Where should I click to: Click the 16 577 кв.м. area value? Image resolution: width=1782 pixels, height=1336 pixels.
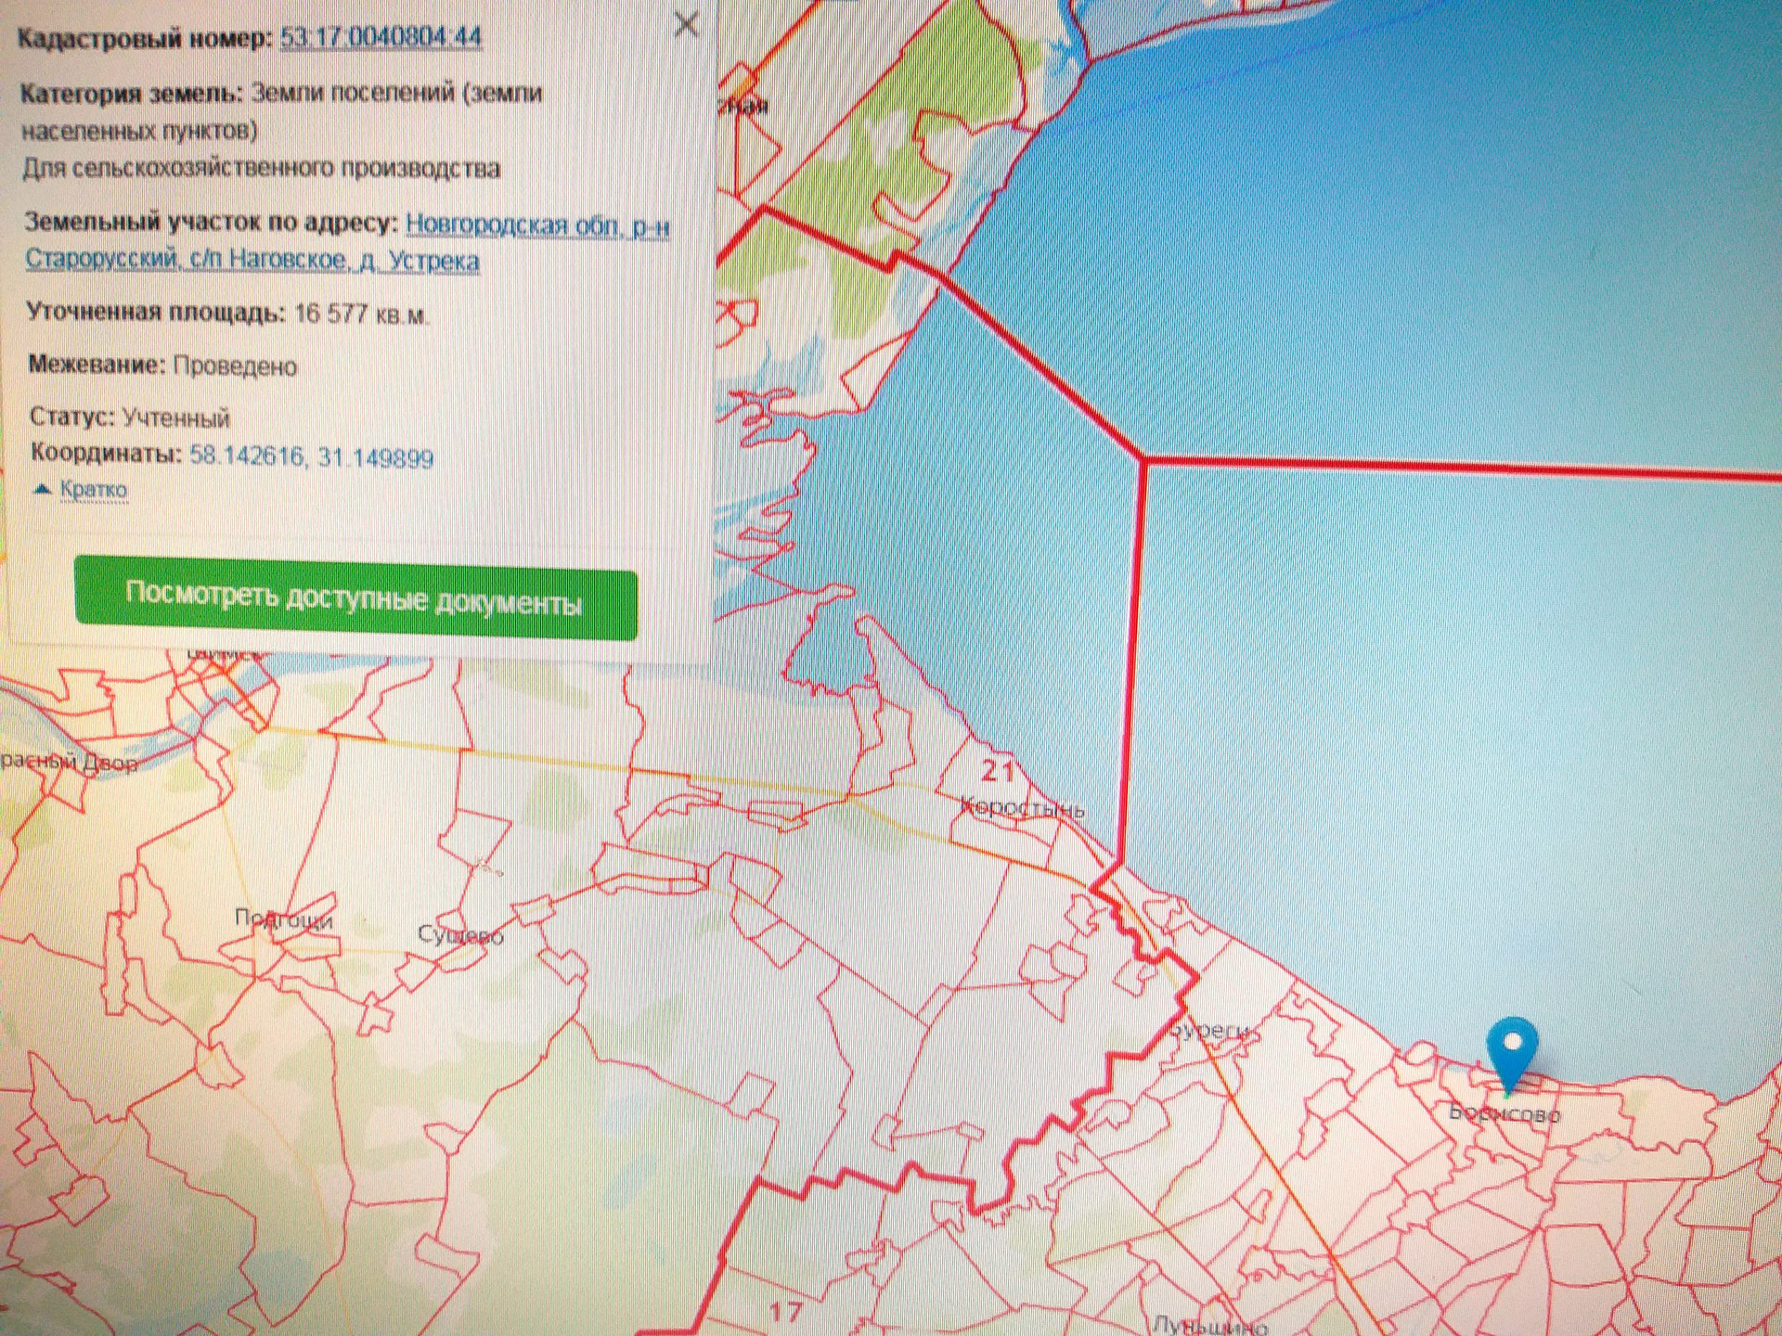coord(362,314)
